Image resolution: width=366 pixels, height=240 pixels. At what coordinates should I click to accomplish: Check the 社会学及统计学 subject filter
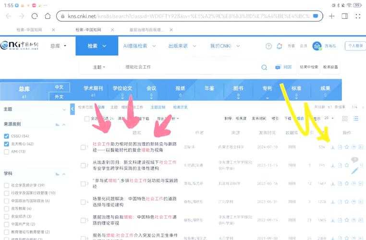tap(7, 185)
